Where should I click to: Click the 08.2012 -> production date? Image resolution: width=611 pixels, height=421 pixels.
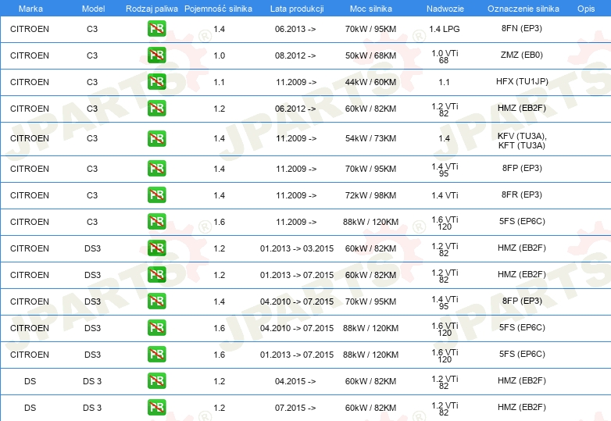pos(295,55)
